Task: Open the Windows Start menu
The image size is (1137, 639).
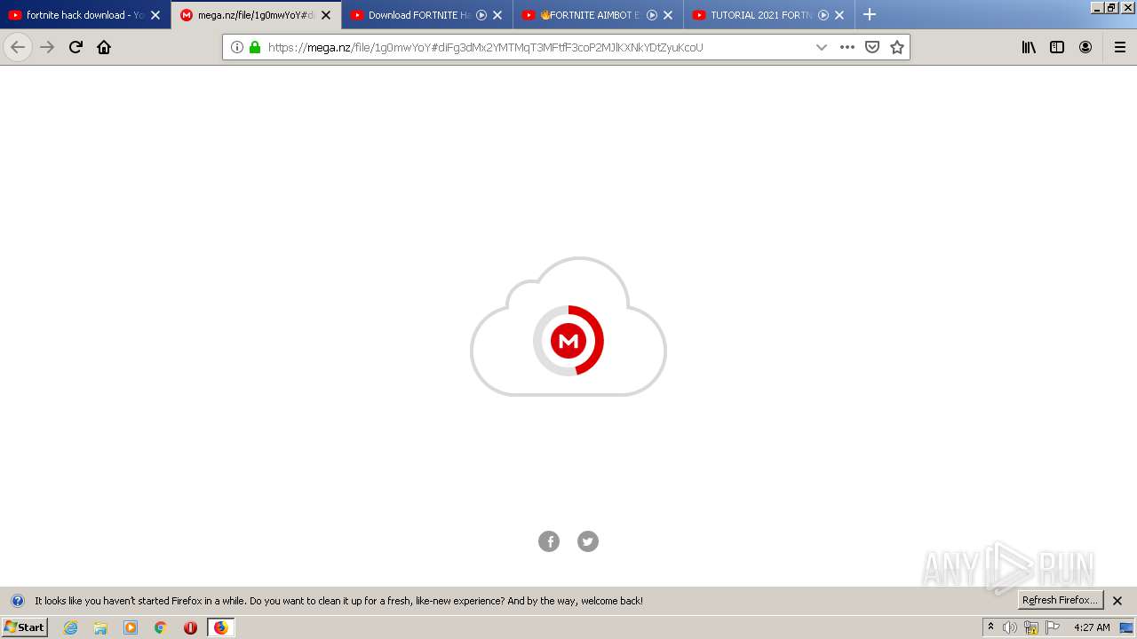Action: point(24,627)
